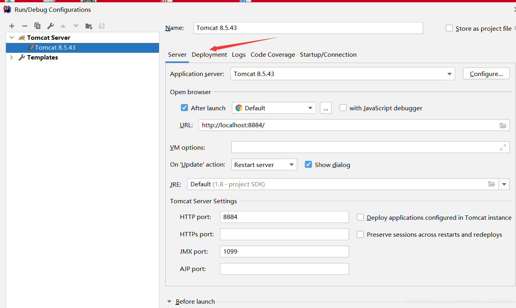The width and height of the screenshot is (516, 308).
Task: Open Edit Templates wrench icon
Action: point(50,26)
